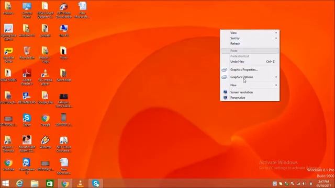Expand the Graphics Options submenu
Viewport: 335px width, 188px height.
click(x=250, y=77)
